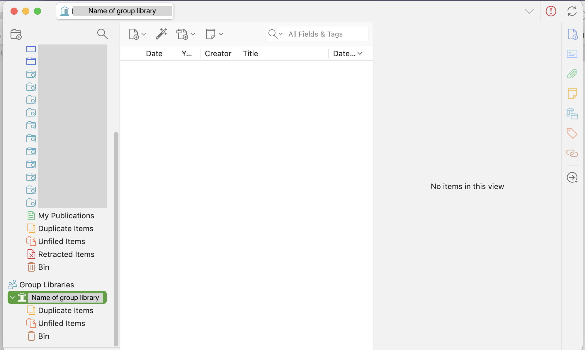Collapse the Name of group library tree
The height and width of the screenshot is (350, 585).
point(12,298)
